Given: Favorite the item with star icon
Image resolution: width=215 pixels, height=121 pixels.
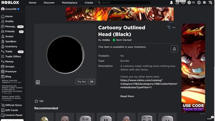Looking at the screenshot, I should (x=36, y=101).
